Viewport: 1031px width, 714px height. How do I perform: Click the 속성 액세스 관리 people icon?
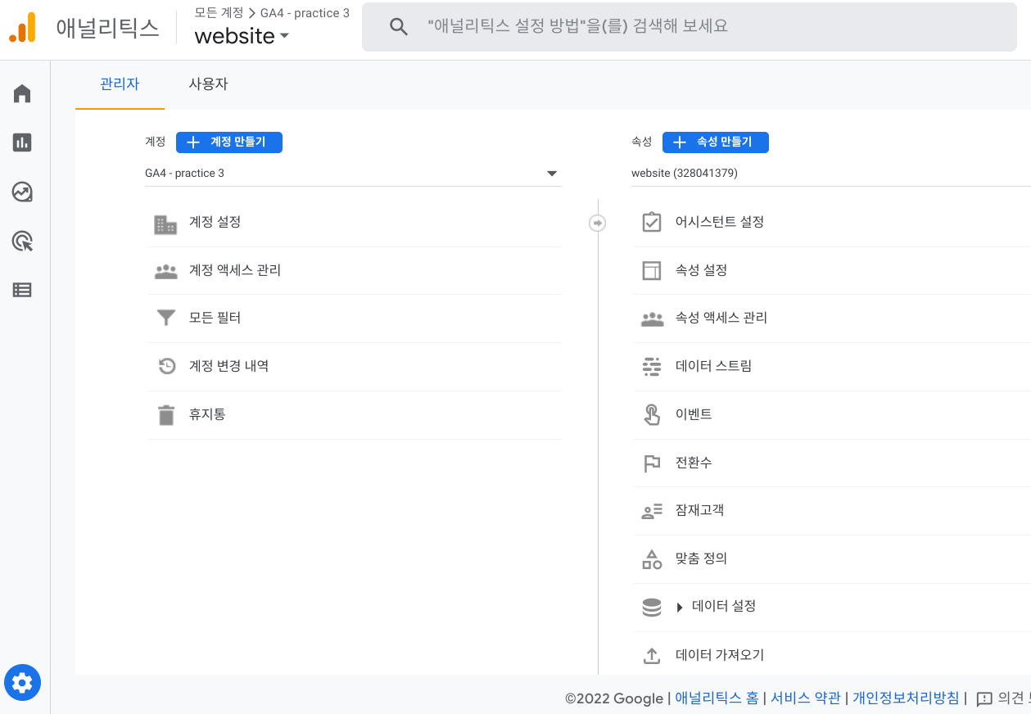pyautogui.click(x=652, y=319)
